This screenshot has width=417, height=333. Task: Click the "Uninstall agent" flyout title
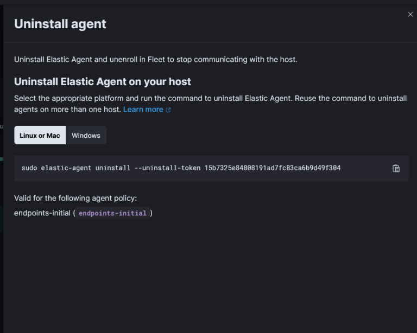click(x=60, y=23)
